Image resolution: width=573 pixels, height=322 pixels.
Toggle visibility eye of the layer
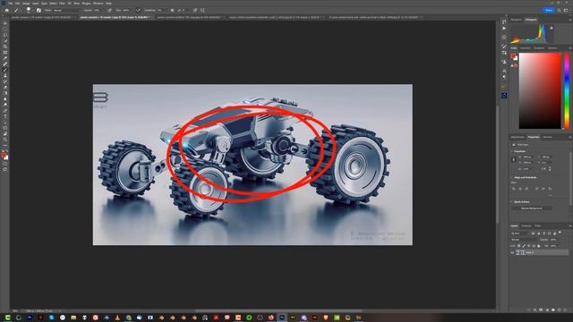click(x=512, y=252)
